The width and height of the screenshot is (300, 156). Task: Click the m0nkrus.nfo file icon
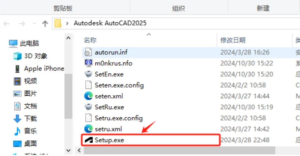tap(88, 63)
